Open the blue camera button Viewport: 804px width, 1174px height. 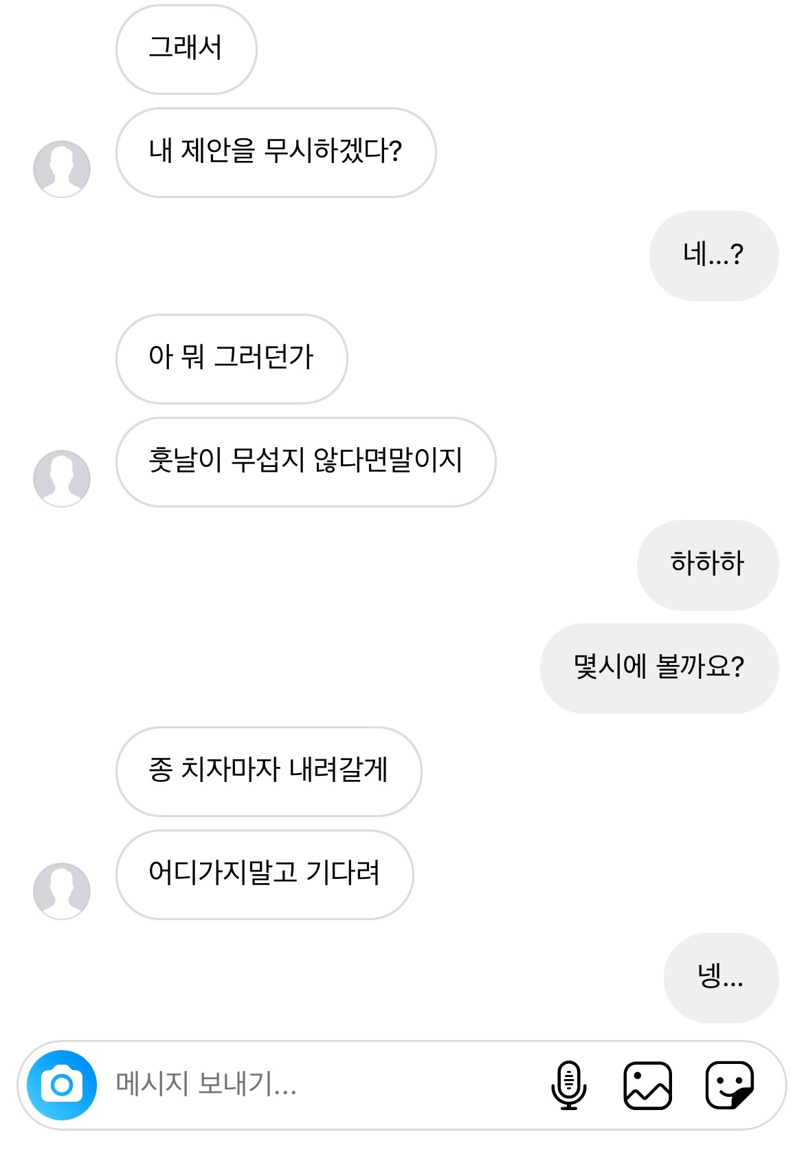[62, 1085]
